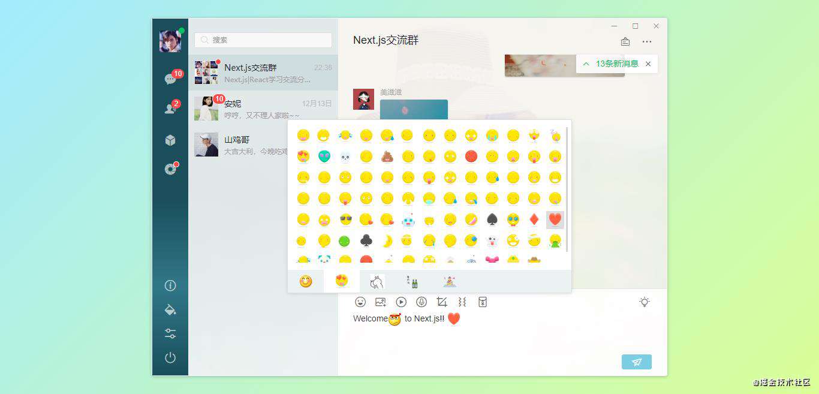The height and width of the screenshot is (394, 819).
Task: Open the Next.js交流群 conversation
Action: 263,73
